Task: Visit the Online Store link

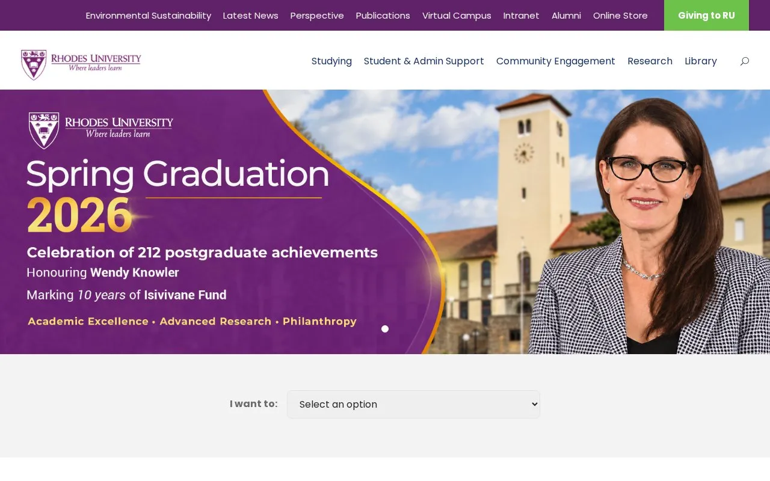Action: tap(620, 16)
